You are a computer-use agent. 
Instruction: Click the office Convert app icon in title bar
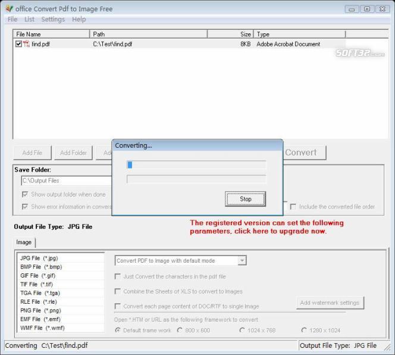[x=10, y=8]
